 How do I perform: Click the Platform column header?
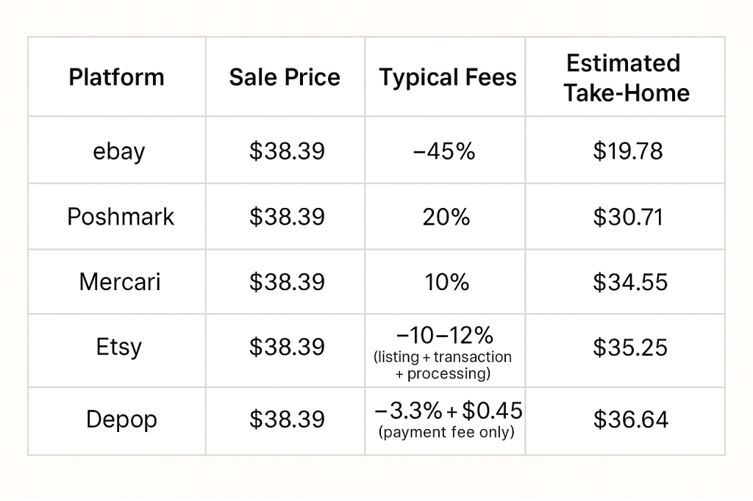[x=116, y=77]
